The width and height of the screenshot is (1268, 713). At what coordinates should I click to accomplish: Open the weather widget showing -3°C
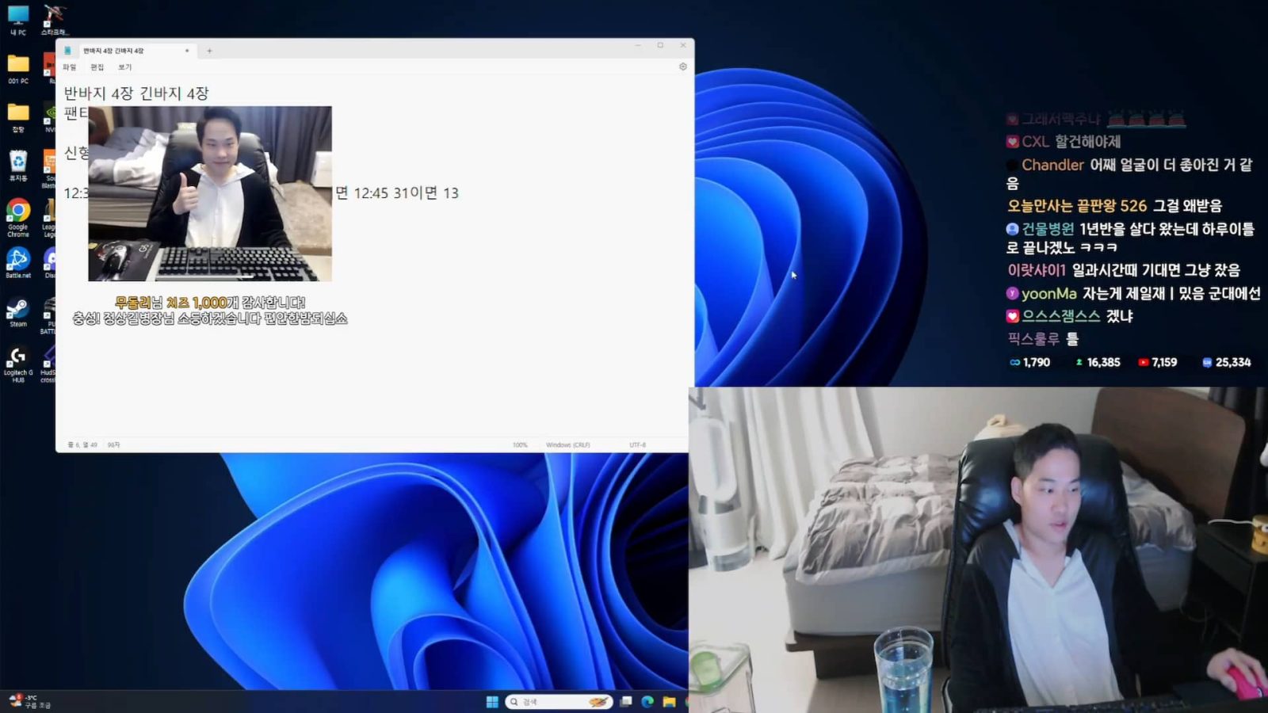pyautogui.click(x=29, y=701)
